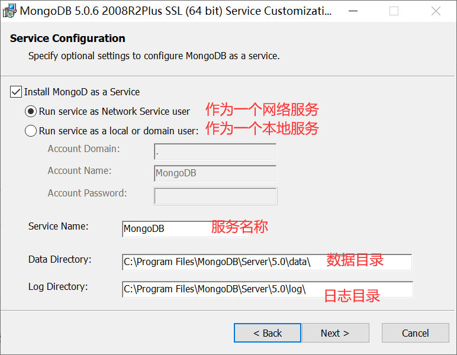The width and height of the screenshot is (457, 355).
Task: Click the Account Domain field
Action: click(215, 151)
